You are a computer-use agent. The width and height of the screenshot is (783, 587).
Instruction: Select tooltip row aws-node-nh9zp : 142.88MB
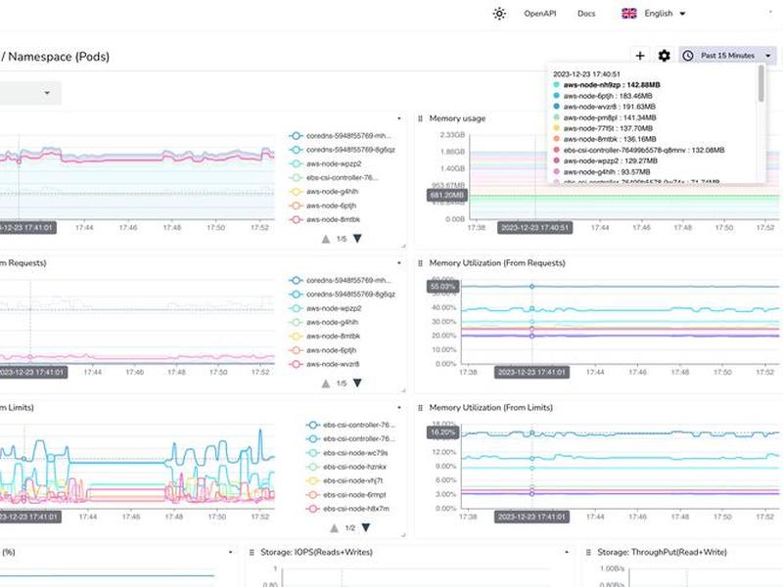(x=607, y=85)
